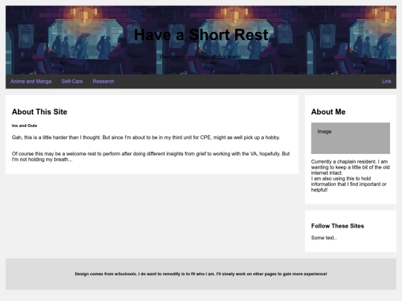Click the paragraph starting 'Of course this may'
The width and height of the screenshot is (402, 301).
(x=150, y=156)
